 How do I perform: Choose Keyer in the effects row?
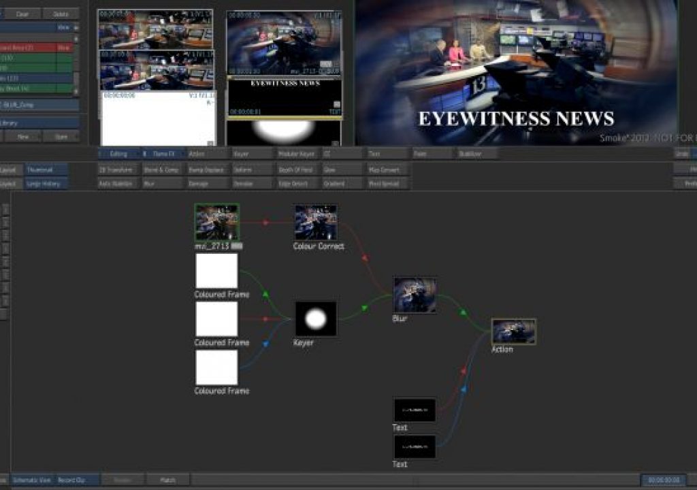(253, 154)
